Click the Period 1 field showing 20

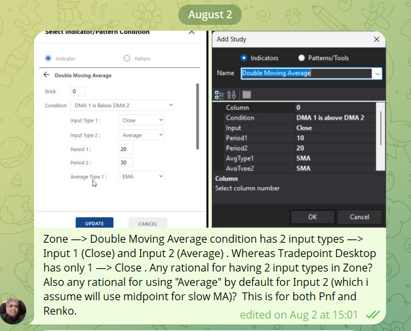coord(126,149)
